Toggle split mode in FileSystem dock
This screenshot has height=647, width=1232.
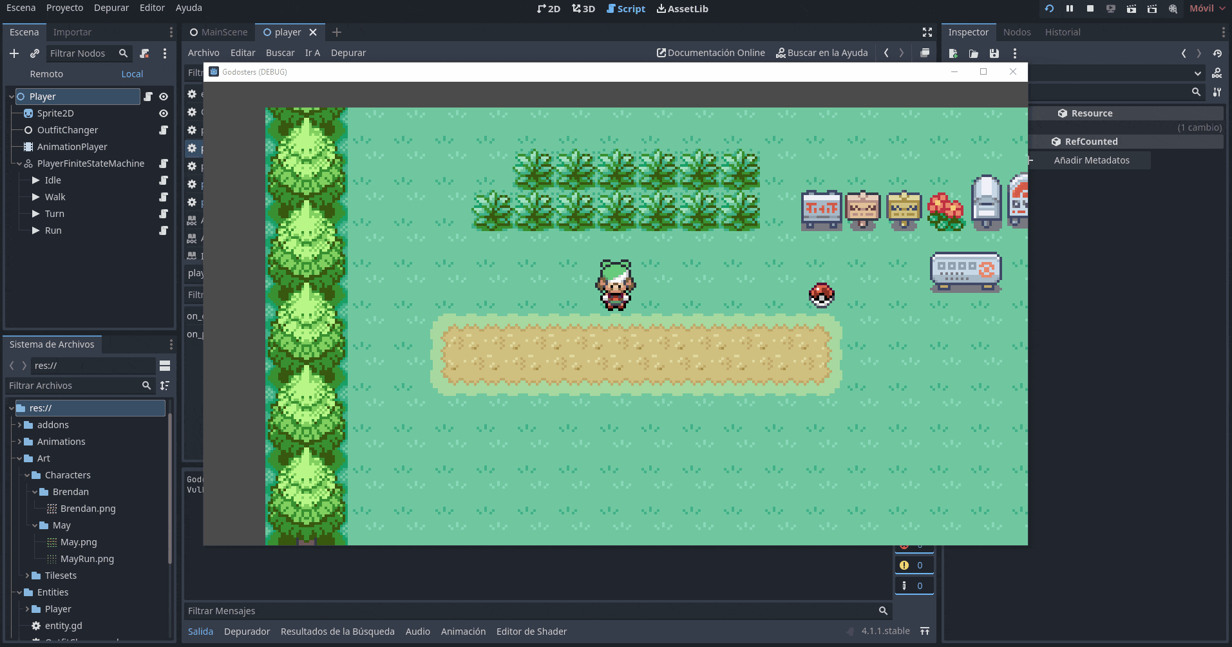165,366
